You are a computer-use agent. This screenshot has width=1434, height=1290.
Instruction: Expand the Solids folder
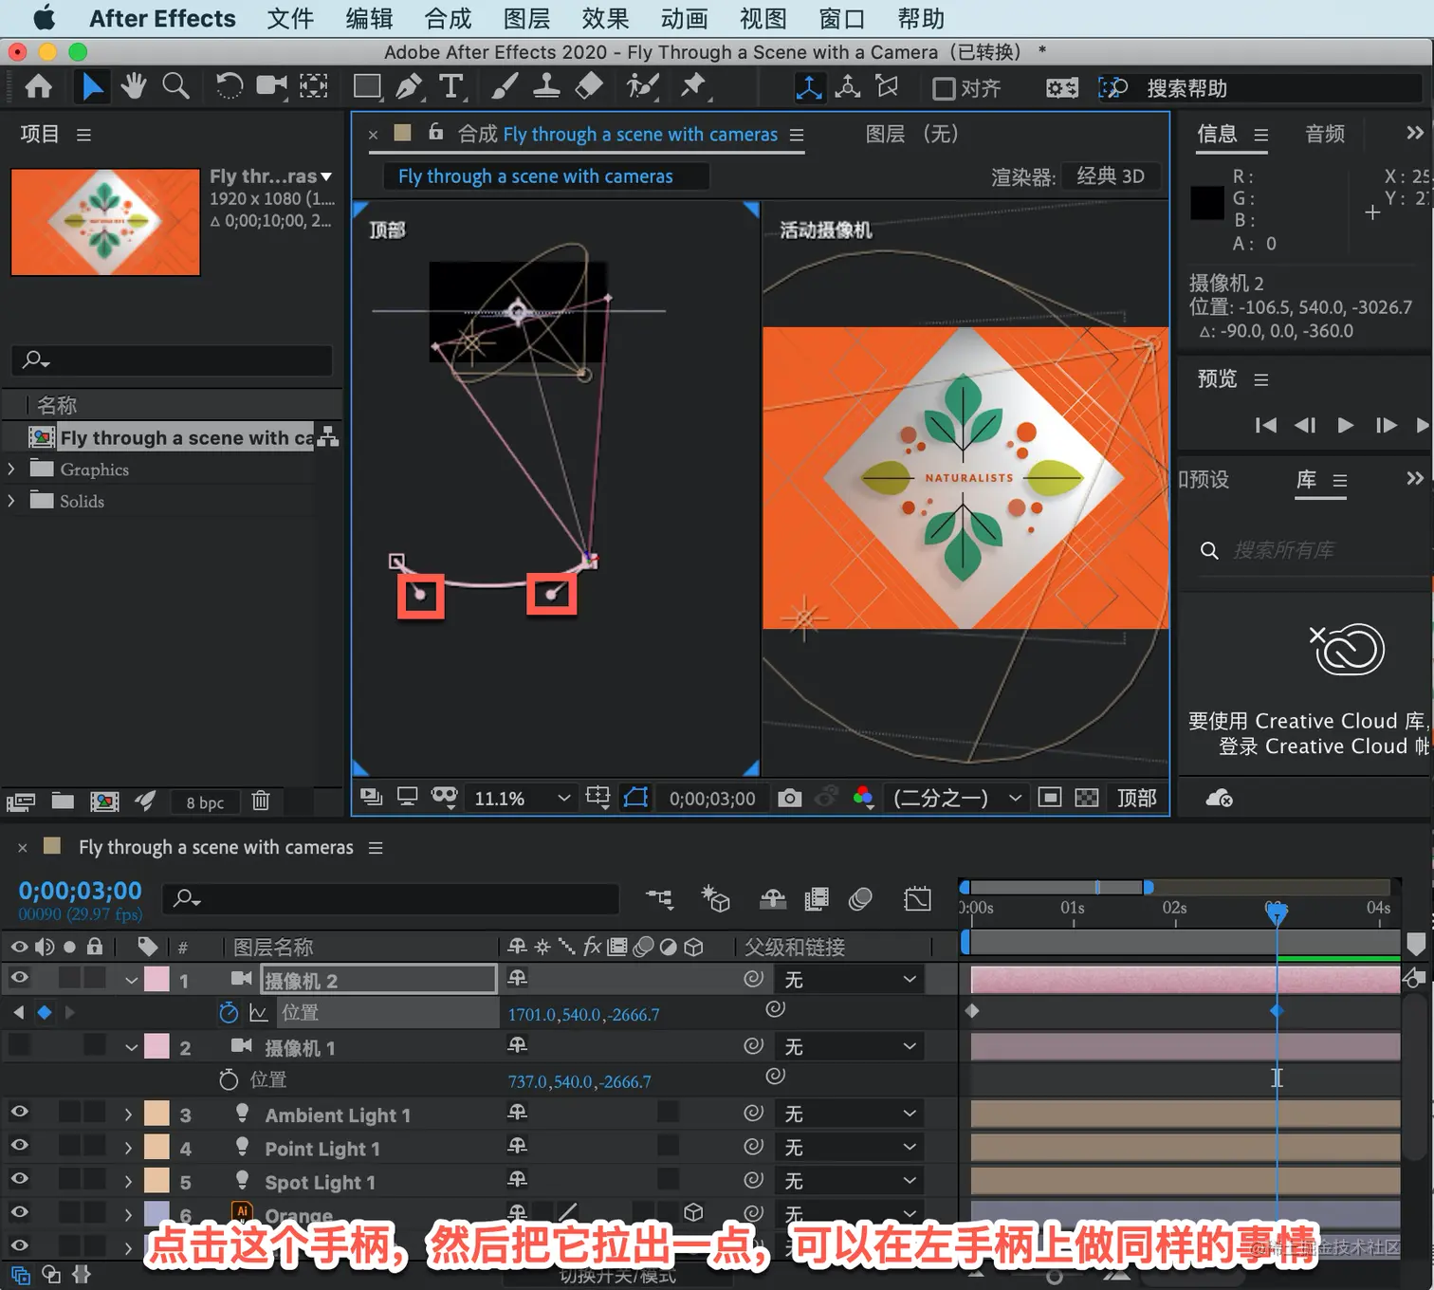pos(11,500)
